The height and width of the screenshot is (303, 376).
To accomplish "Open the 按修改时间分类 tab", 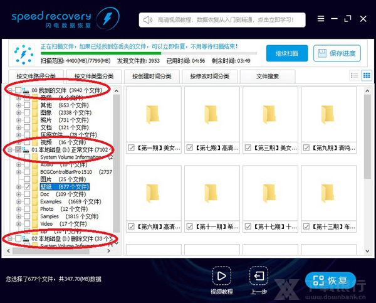I will click(209, 77).
